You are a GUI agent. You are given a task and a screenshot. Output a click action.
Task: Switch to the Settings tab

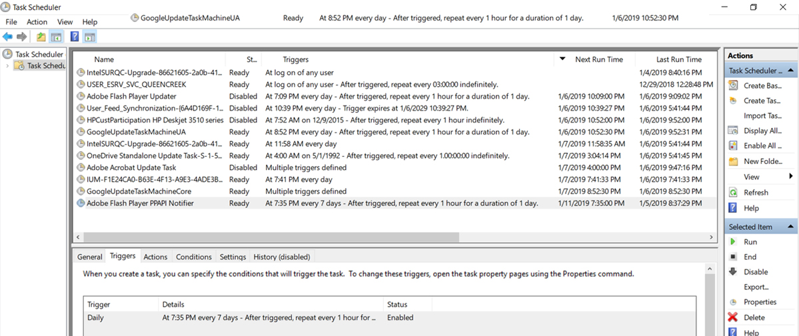tap(233, 257)
